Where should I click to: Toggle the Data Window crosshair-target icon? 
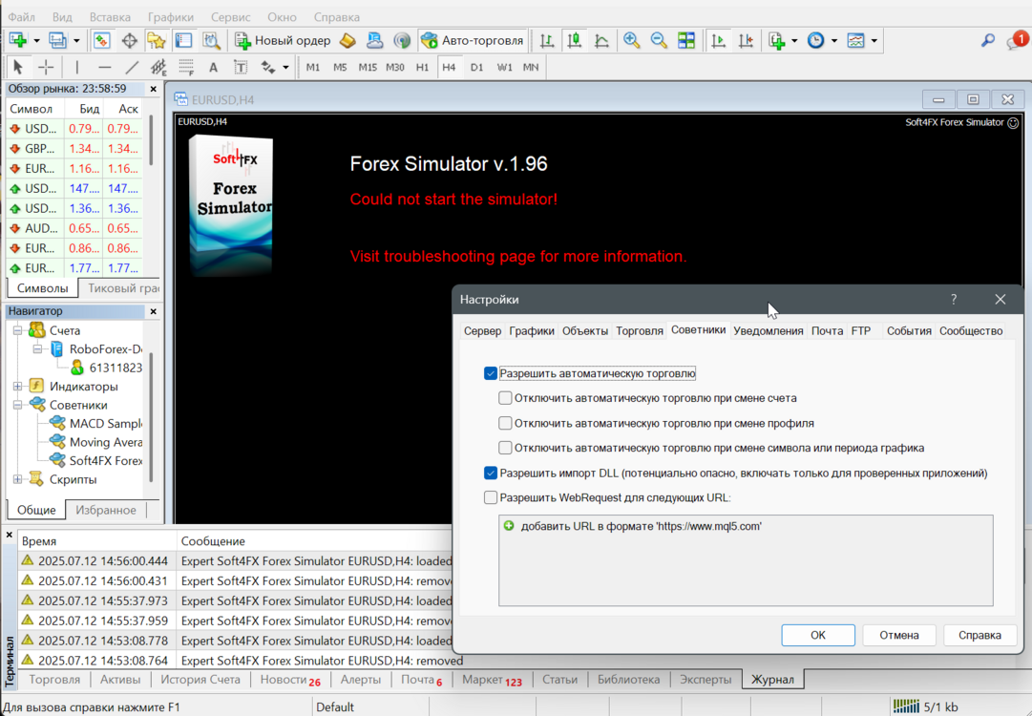pos(130,41)
